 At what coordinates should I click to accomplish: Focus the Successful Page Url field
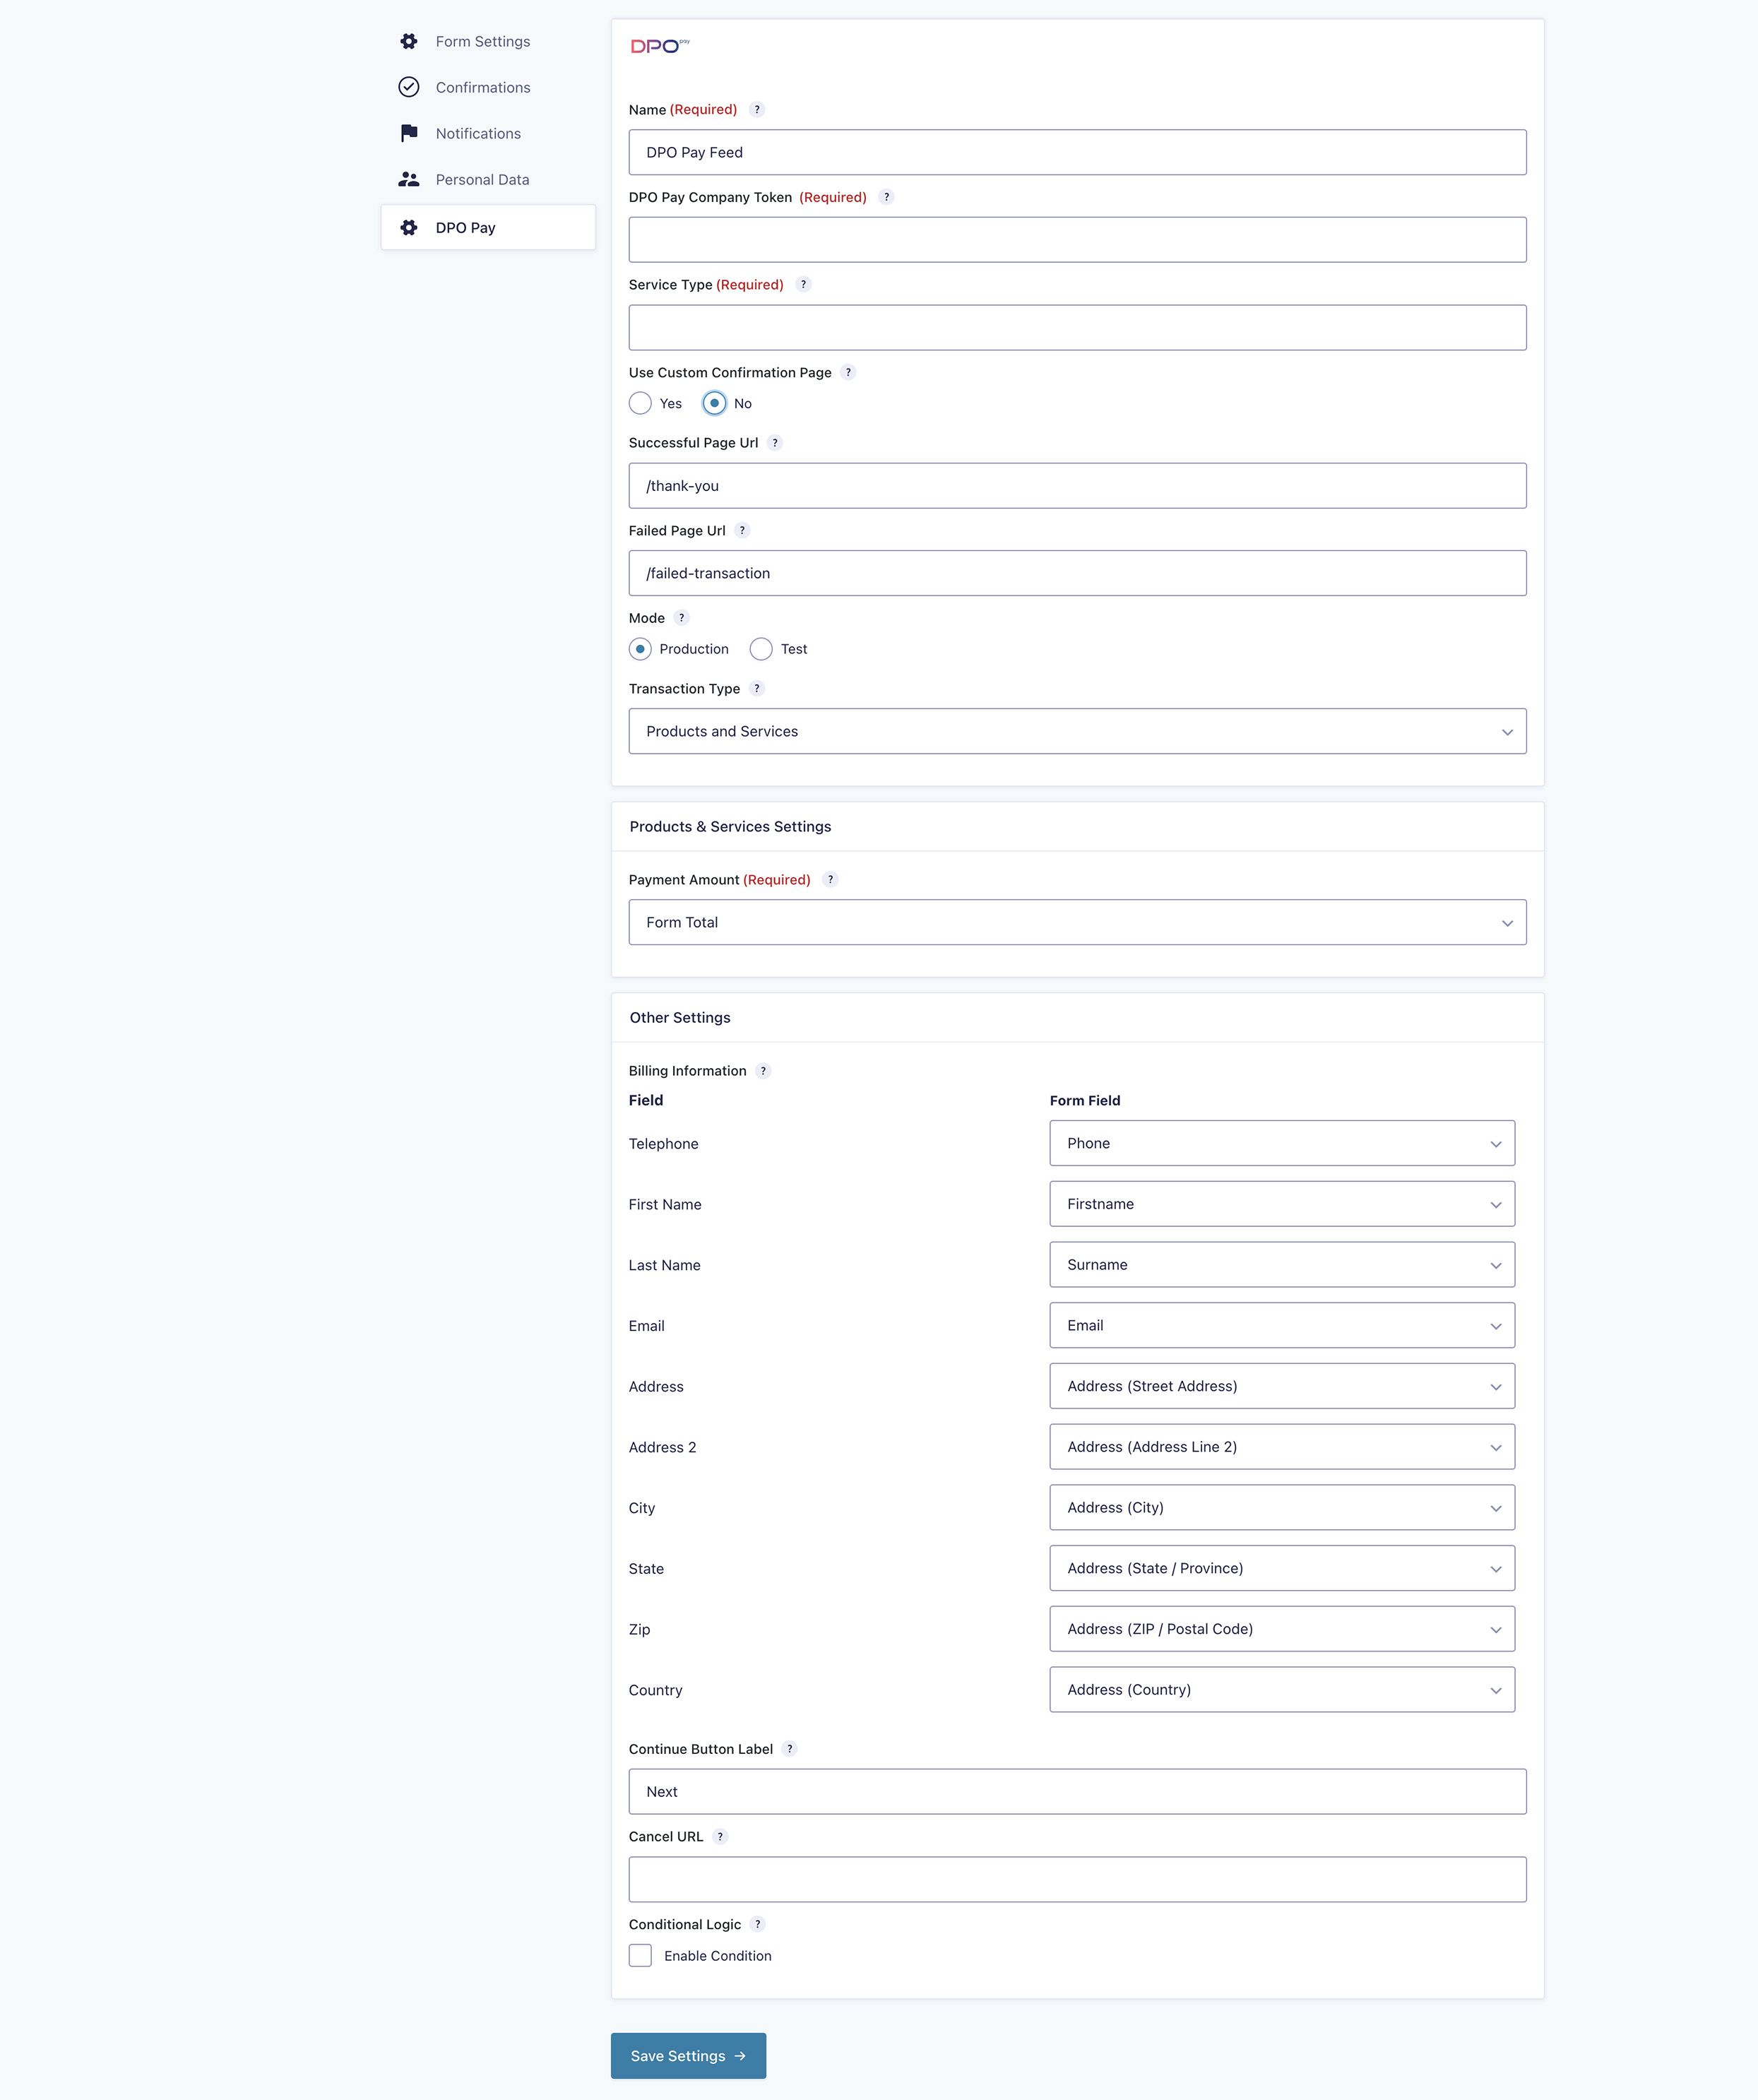[x=1077, y=485]
